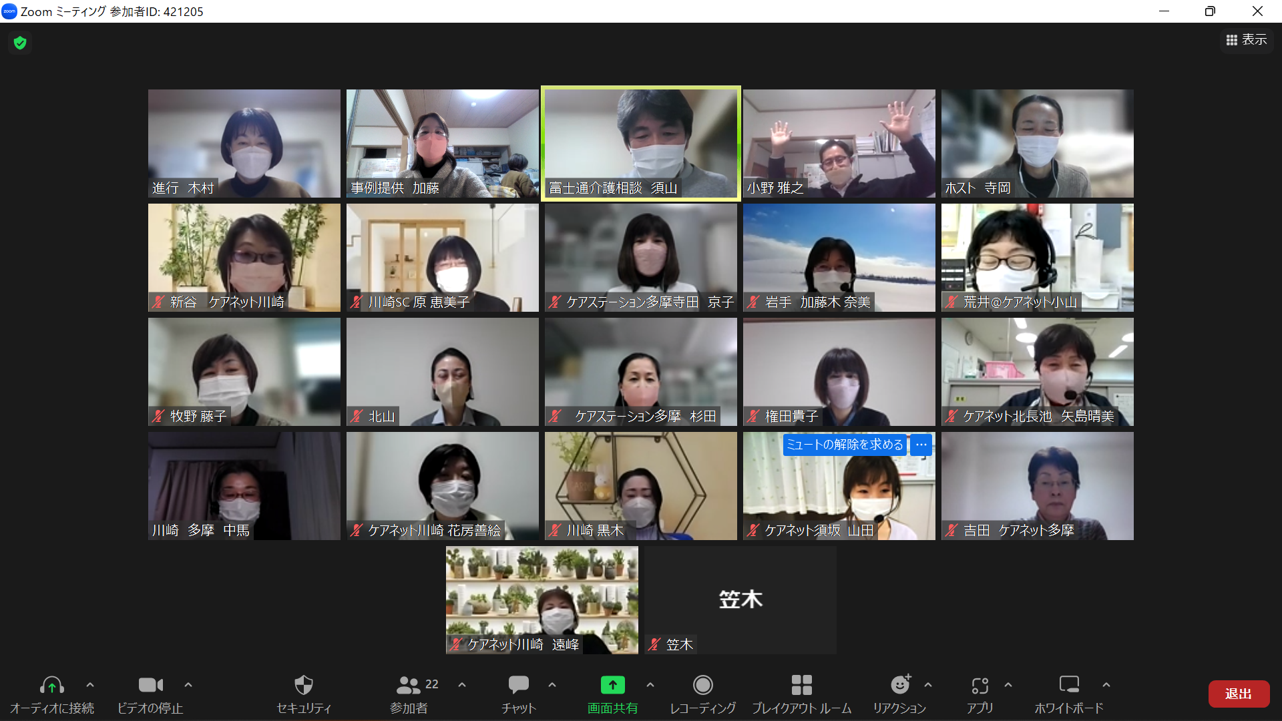Click the Zoom logo in title bar
Image resolution: width=1282 pixels, height=721 pixels.
pos(9,11)
